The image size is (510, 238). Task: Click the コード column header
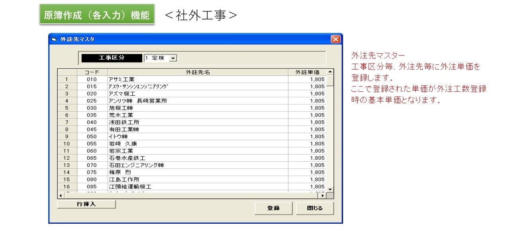click(92, 72)
